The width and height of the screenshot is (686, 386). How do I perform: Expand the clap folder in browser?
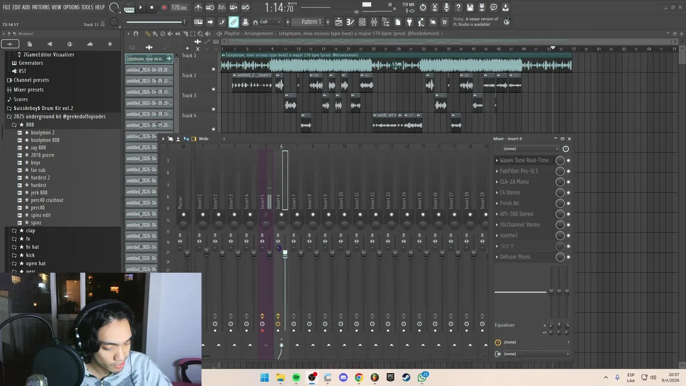14,231
